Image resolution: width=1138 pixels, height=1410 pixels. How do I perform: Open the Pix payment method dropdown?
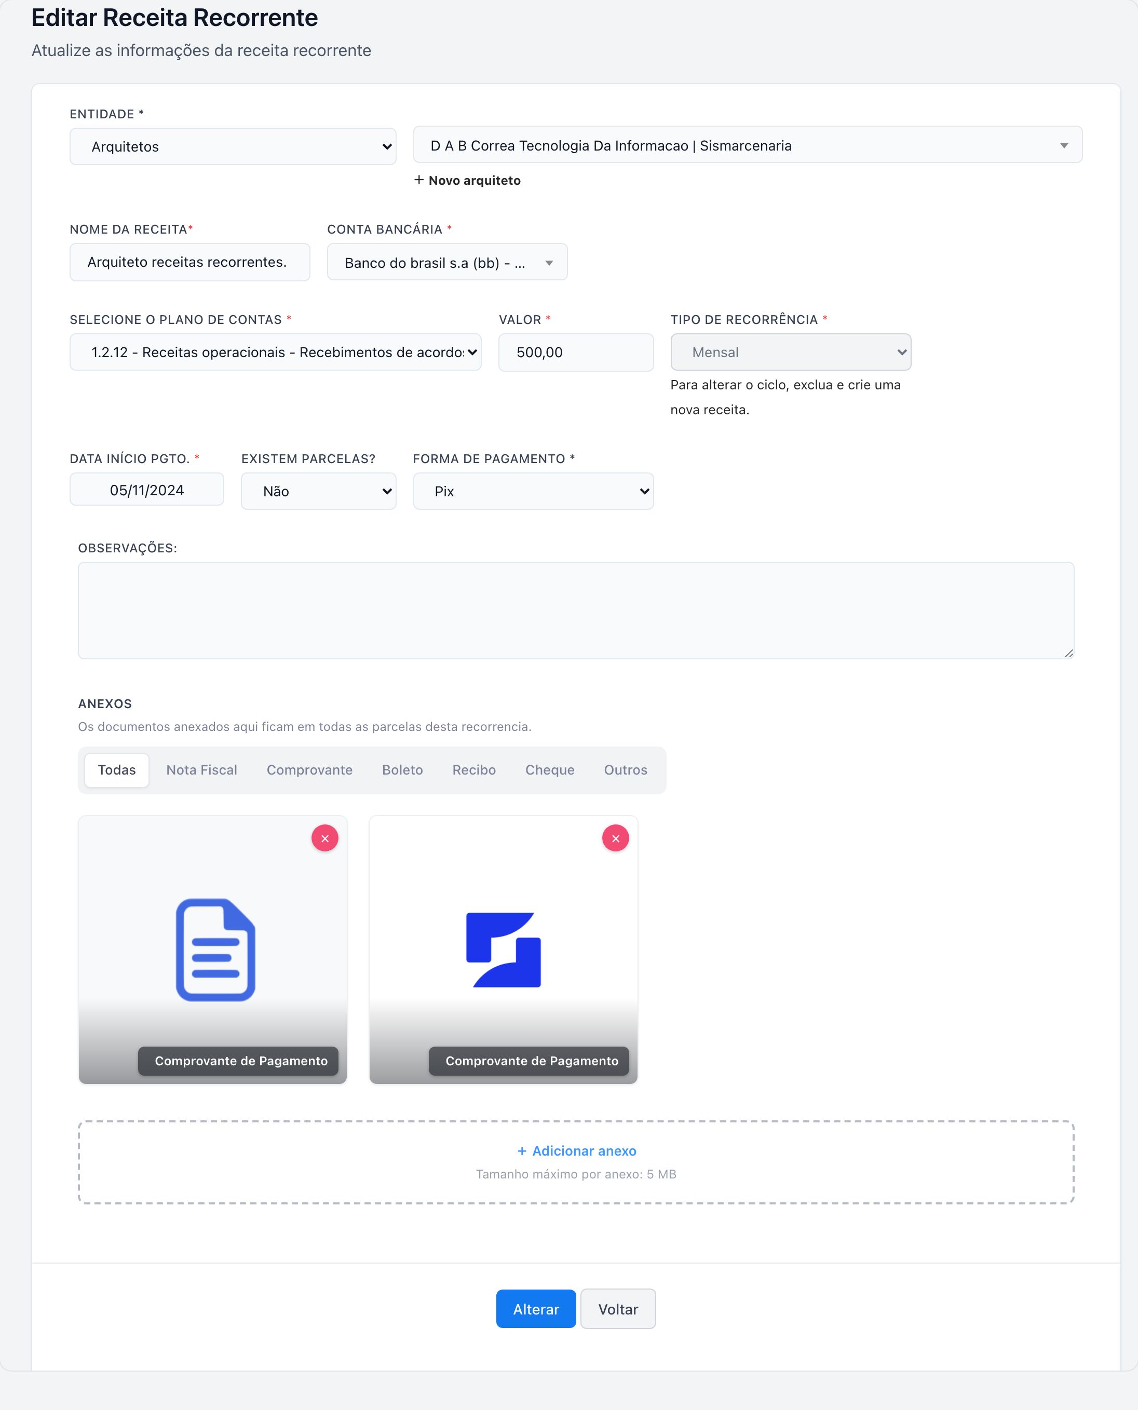[533, 491]
